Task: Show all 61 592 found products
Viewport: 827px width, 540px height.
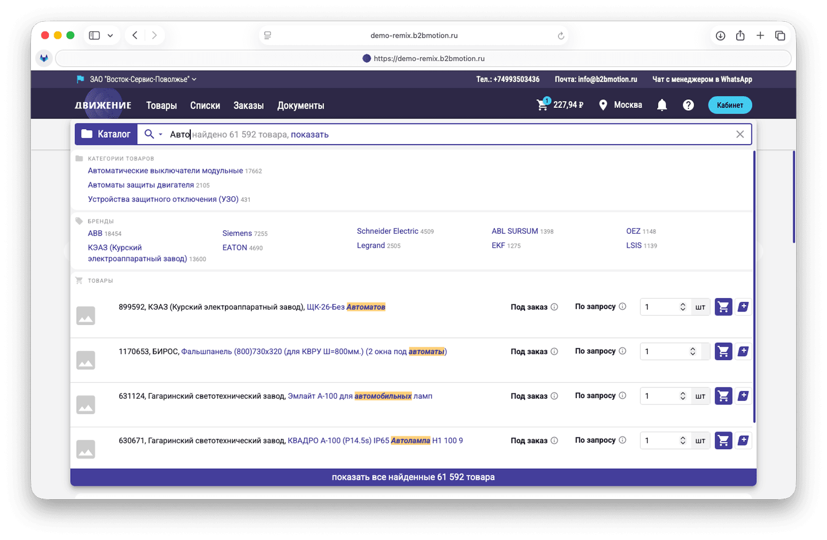Action: tap(413, 477)
